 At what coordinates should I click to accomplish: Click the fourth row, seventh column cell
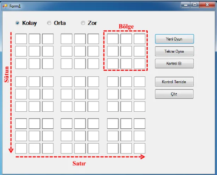pyautogui.click(x=113, y=82)
